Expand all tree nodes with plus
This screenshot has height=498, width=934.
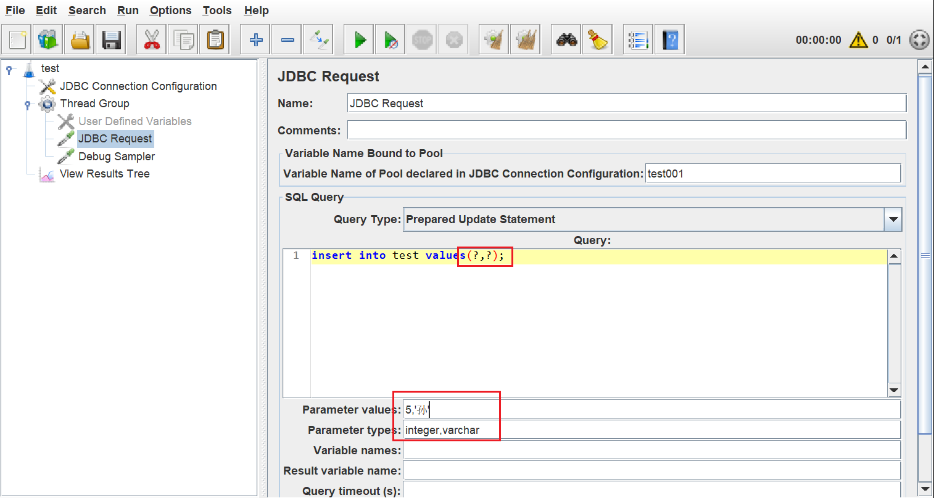[255, 40]
